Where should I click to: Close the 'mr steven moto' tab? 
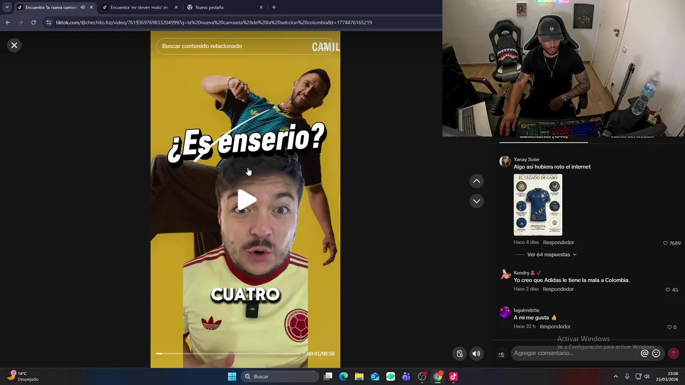(x=176, y=7)
